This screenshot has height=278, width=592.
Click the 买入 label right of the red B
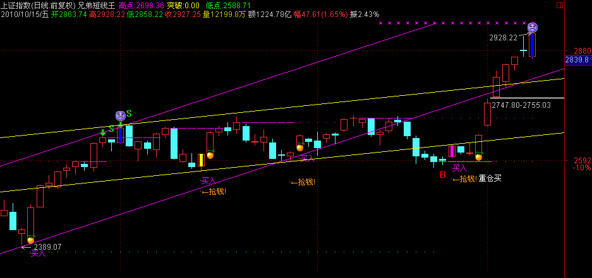(459, 169)
